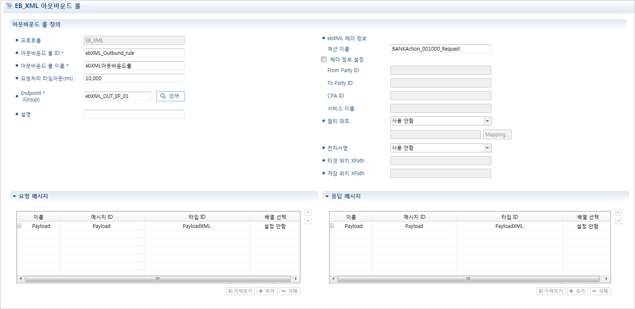Click the minus icon on 삭제 under request messages
This screenshot has width=635, height=309.
tap(284, 291)
